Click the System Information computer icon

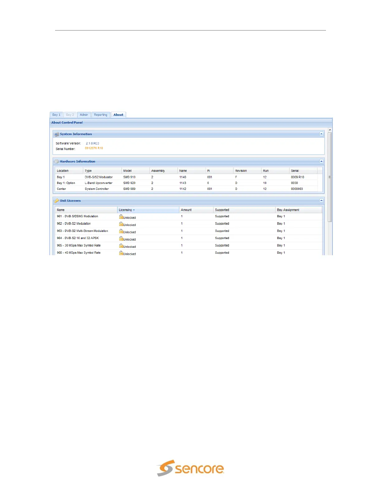[x=57, y=134]
